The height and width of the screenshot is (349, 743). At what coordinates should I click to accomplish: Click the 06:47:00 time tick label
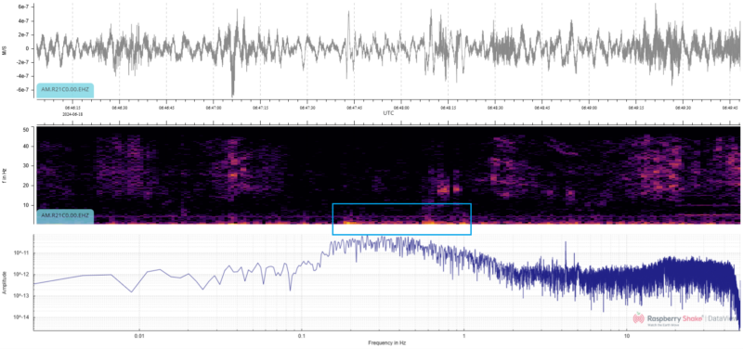click(214, 108)
